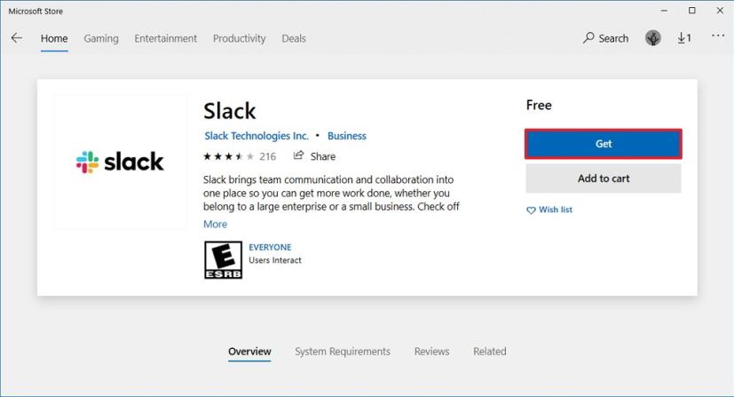Expand the description with More

click(x=216, y=224)
